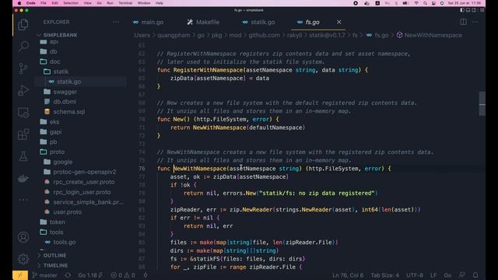Screen dimensions: 498x280
Task: Open macOS Spotlight search in menu bar
Action: tap(425, 3)
